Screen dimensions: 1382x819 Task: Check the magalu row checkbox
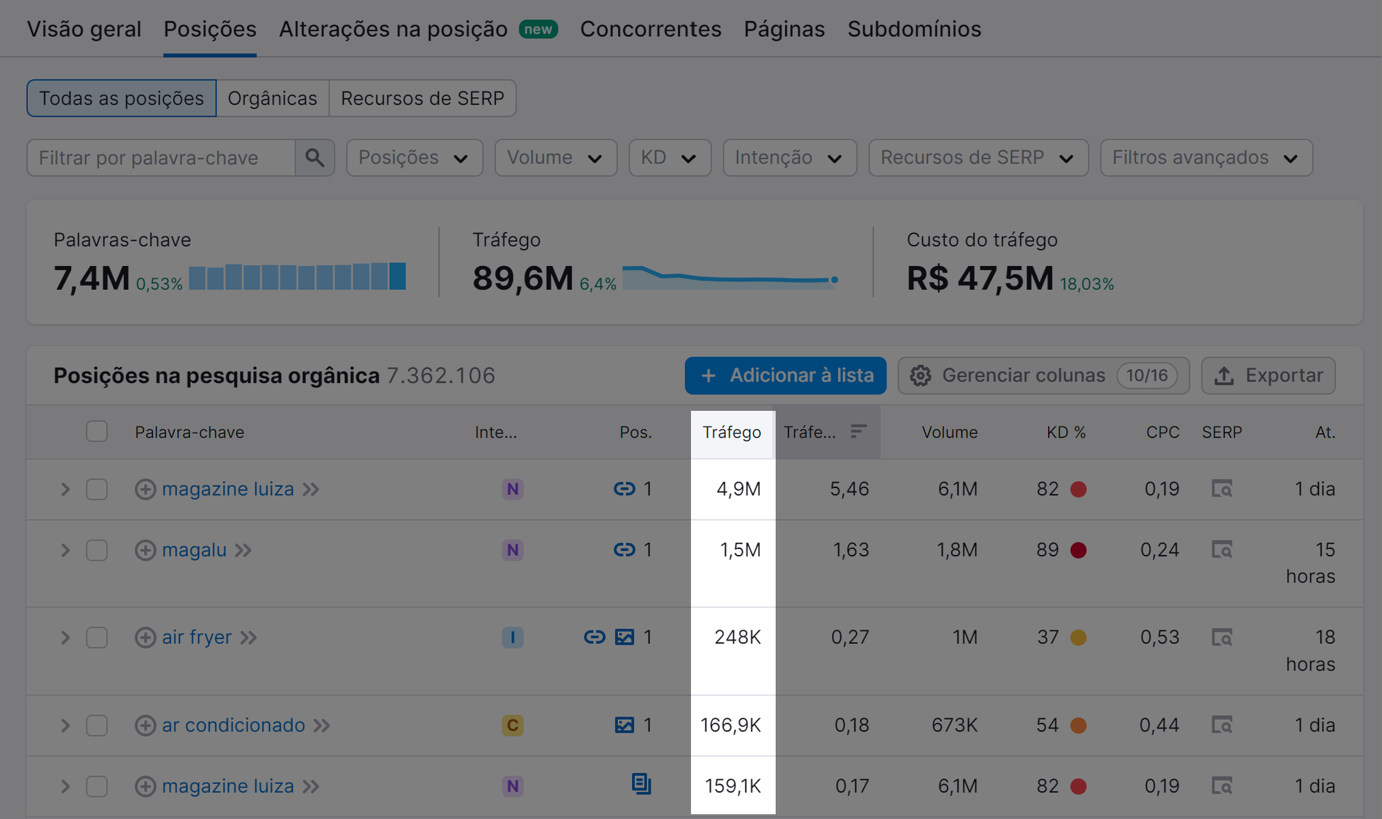(97, 550)
